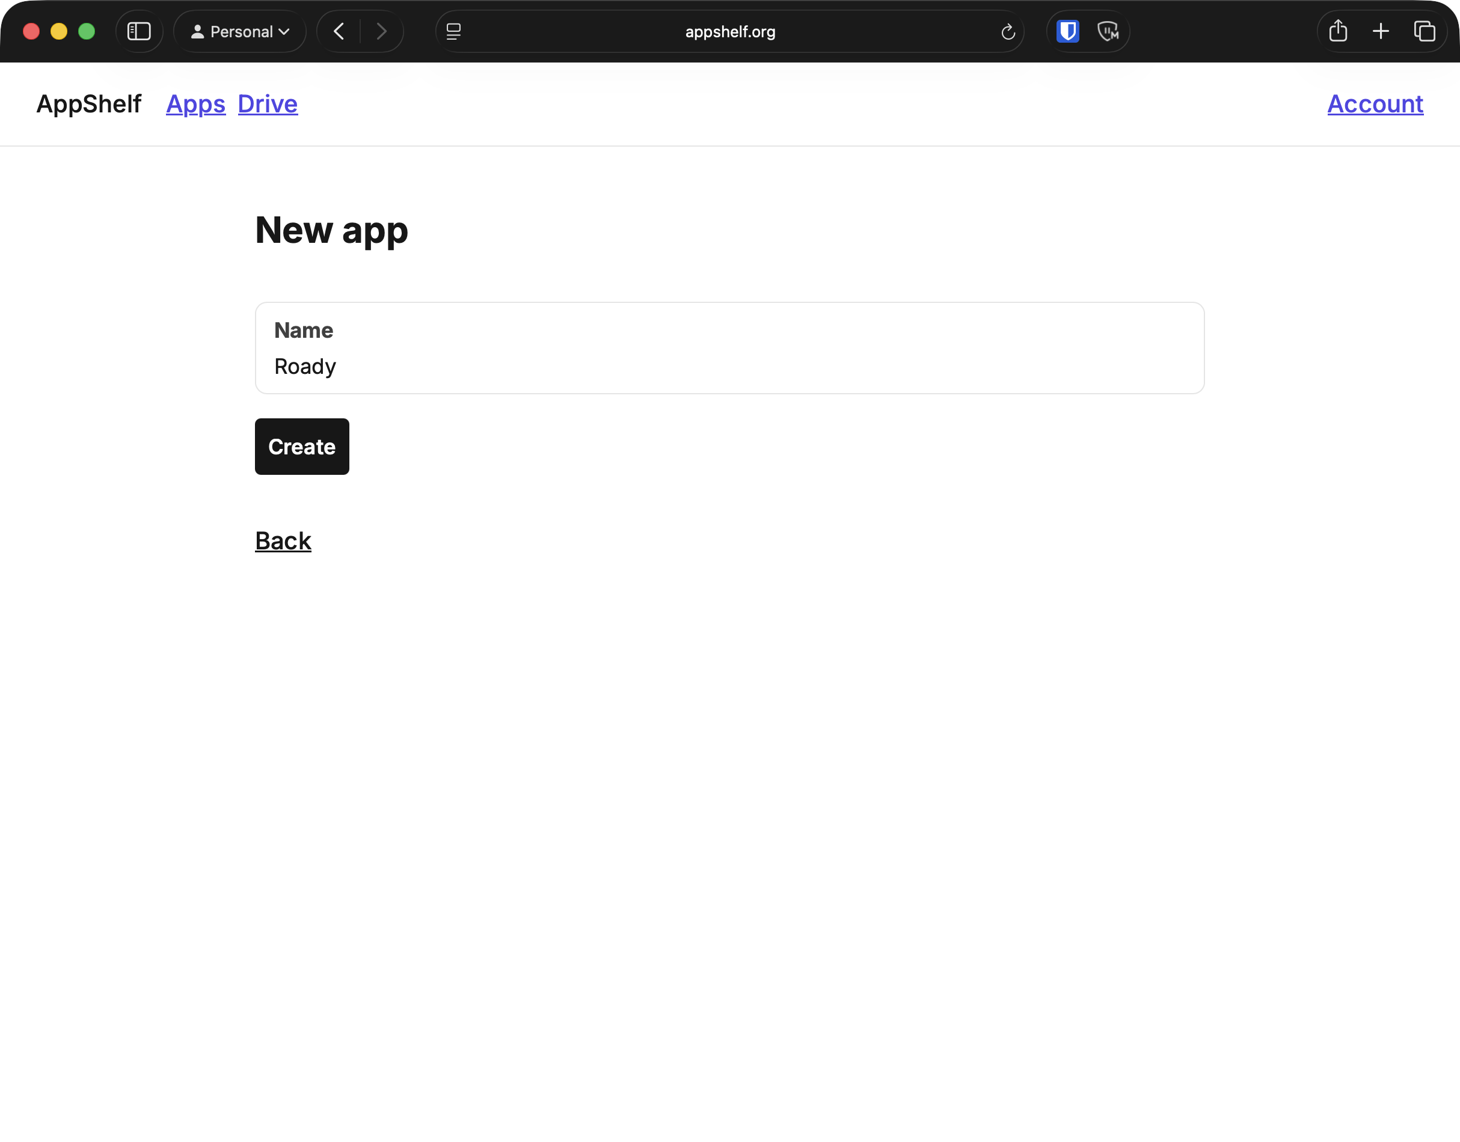Close the window with the red button
This screenshot has height=1142, width=1460.
coord(31,31)
